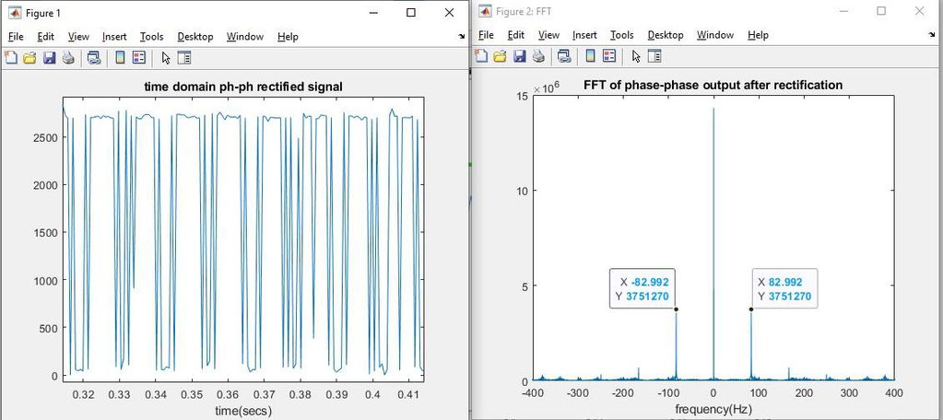Print Figure 2: FFT with printer icon

538,56
